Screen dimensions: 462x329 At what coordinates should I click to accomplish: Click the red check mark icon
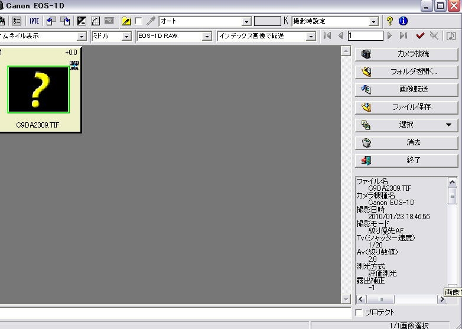420,35
